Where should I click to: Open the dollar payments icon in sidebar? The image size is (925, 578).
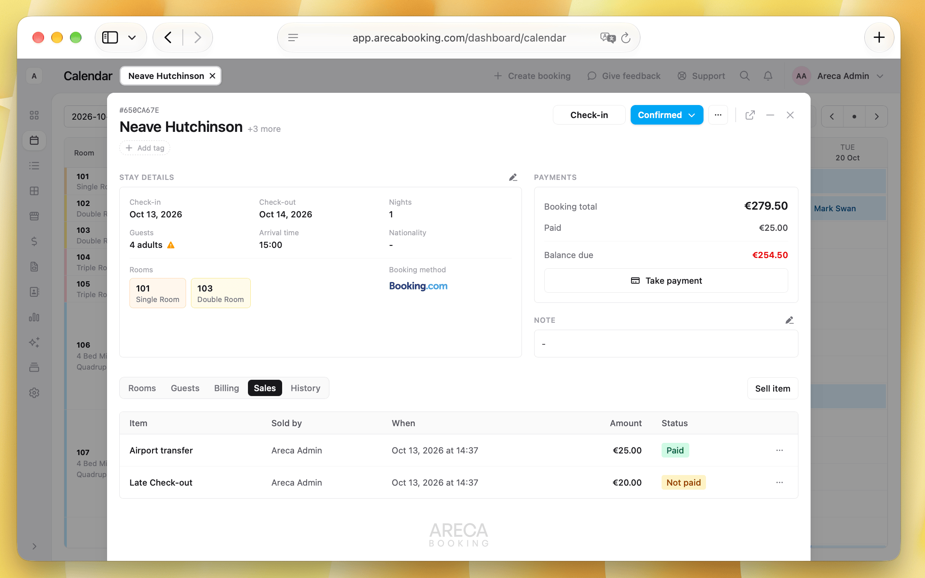34,241
